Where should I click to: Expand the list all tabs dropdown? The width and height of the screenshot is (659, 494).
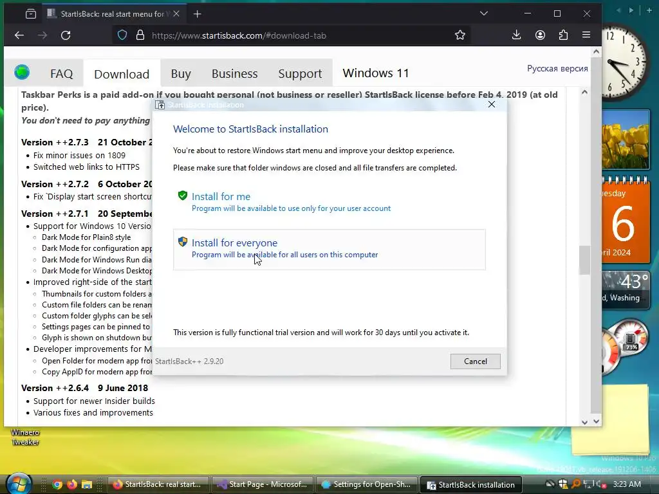click(484, 14)
